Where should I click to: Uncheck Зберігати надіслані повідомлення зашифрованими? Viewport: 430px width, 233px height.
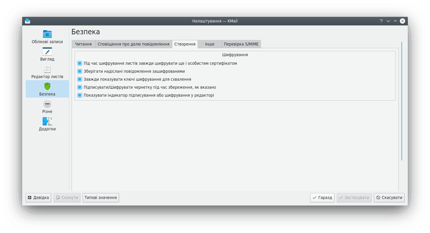point(80,71)
